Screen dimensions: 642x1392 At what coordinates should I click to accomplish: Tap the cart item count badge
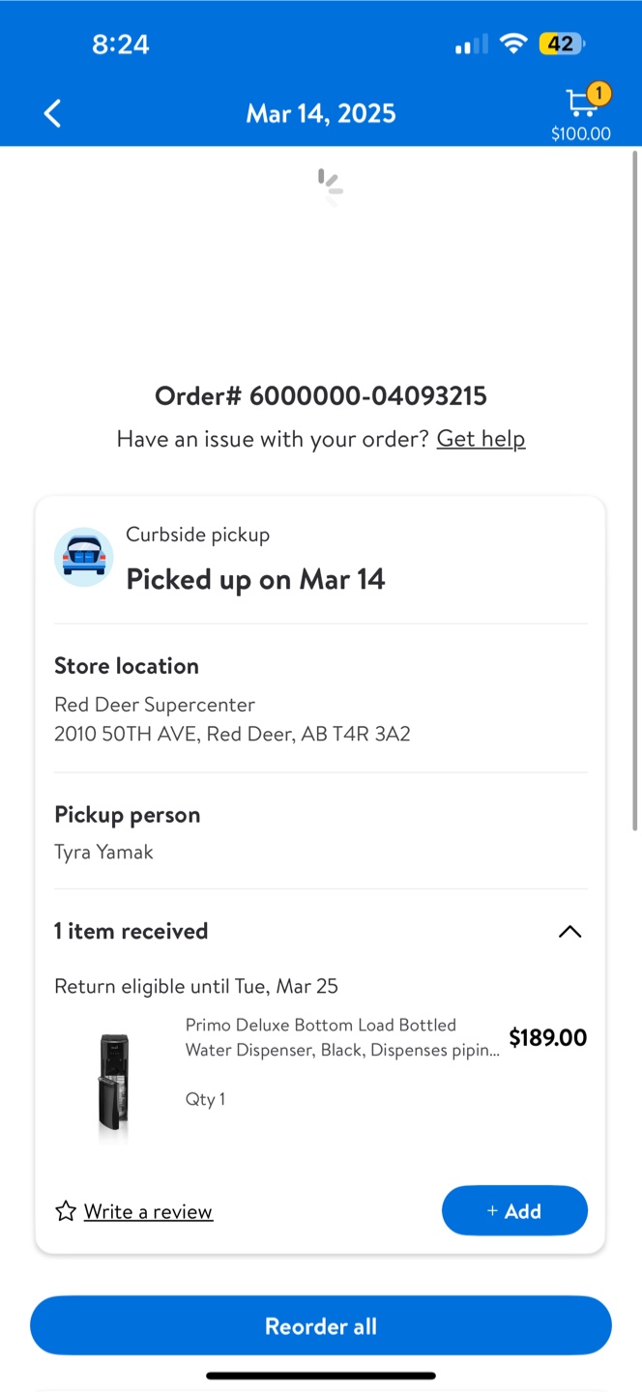[x=598, y=93]
